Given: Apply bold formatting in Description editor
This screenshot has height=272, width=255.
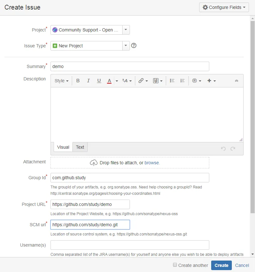Looking at the screenshot, I should [78, 80].
